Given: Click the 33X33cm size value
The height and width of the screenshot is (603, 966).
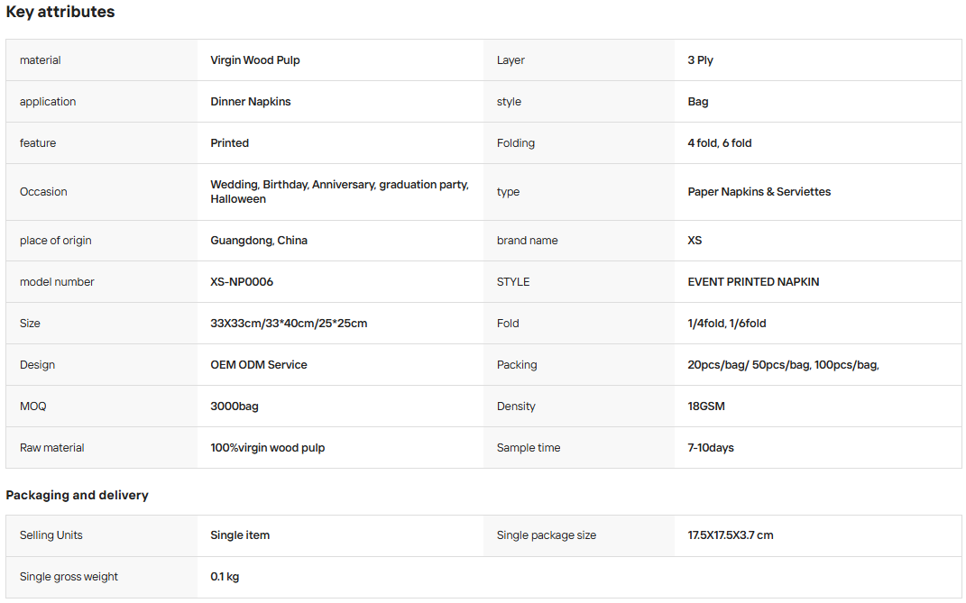Looking at the screenshot, I should 289,324.
